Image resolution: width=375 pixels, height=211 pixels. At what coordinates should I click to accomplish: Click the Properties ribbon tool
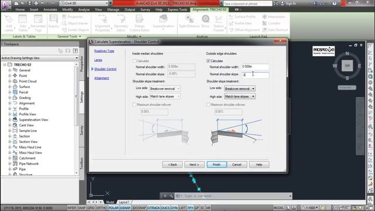point(73,16)
